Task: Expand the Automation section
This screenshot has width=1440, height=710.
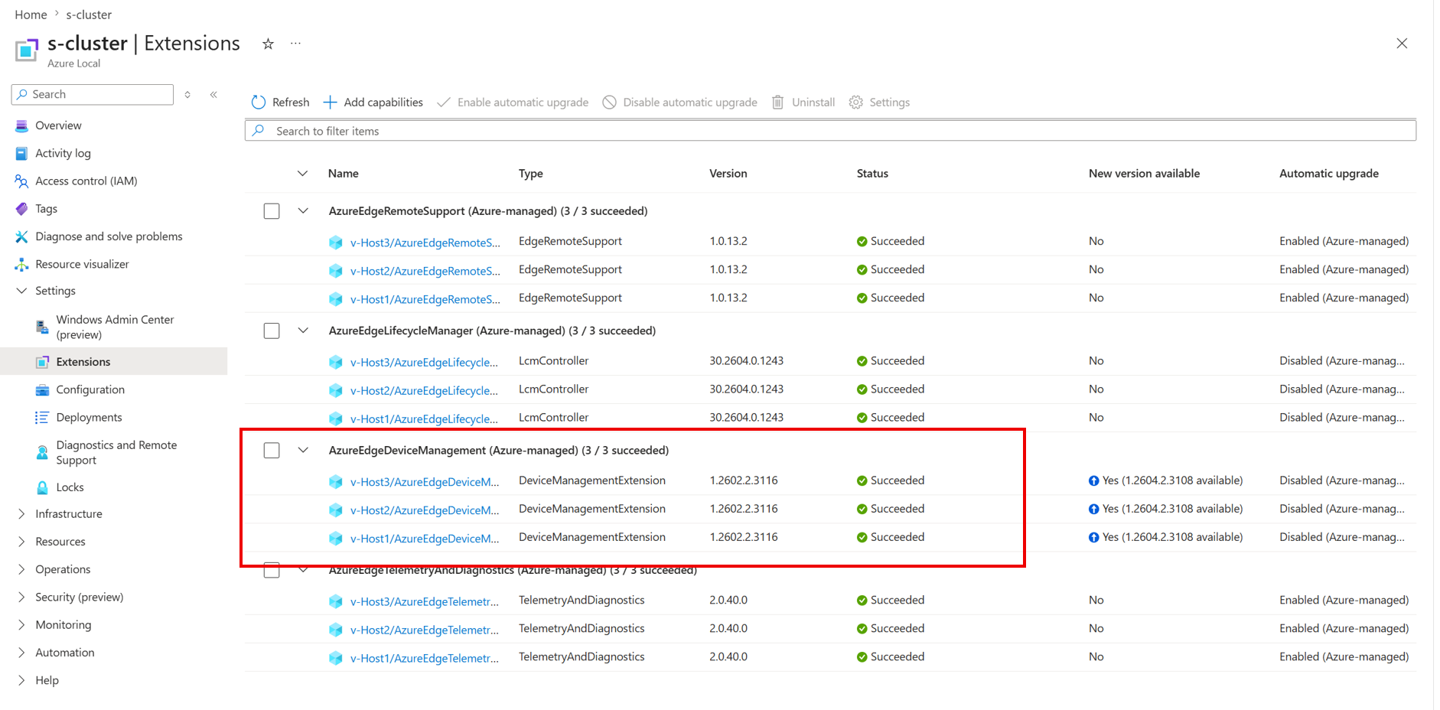Action: point(21,653)
